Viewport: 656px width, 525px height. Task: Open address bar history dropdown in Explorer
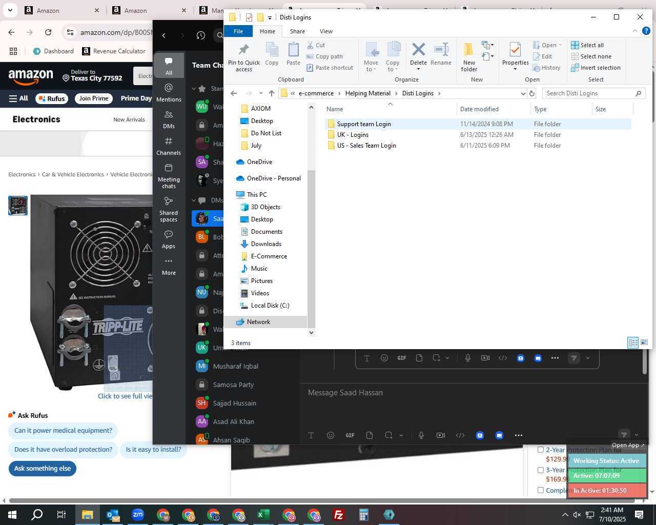tap(523, 93)
